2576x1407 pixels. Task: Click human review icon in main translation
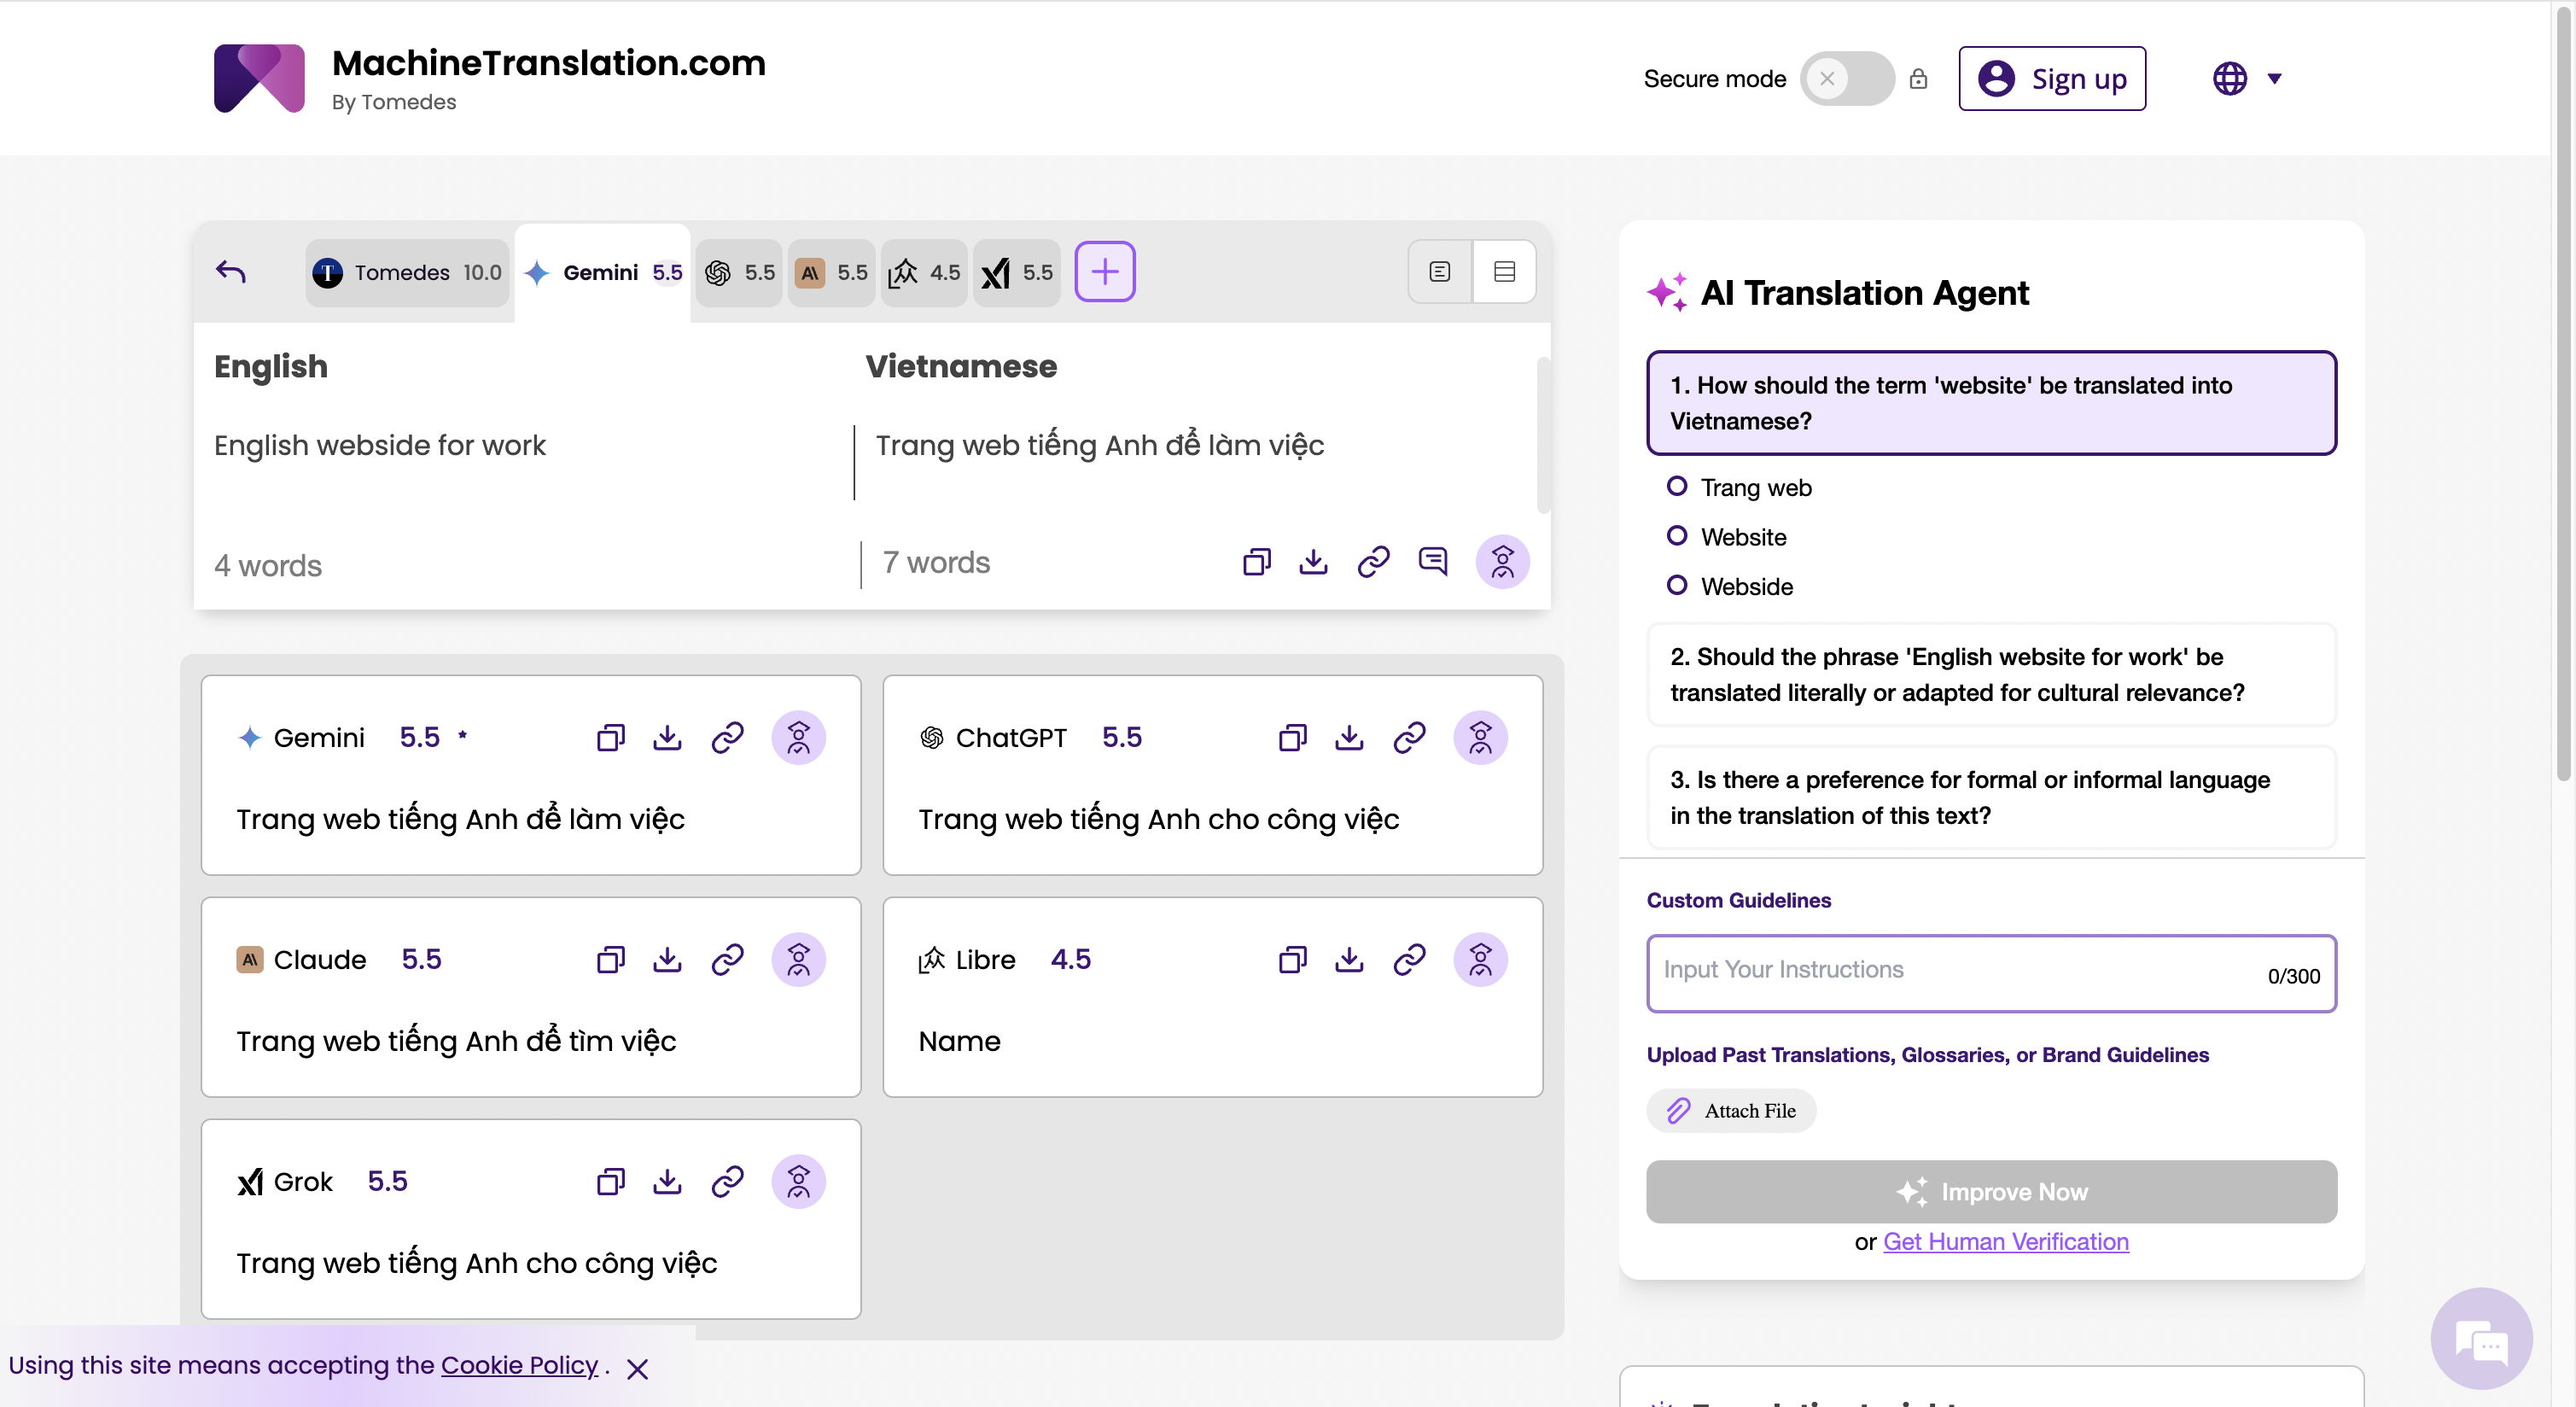coord(1502,562)
